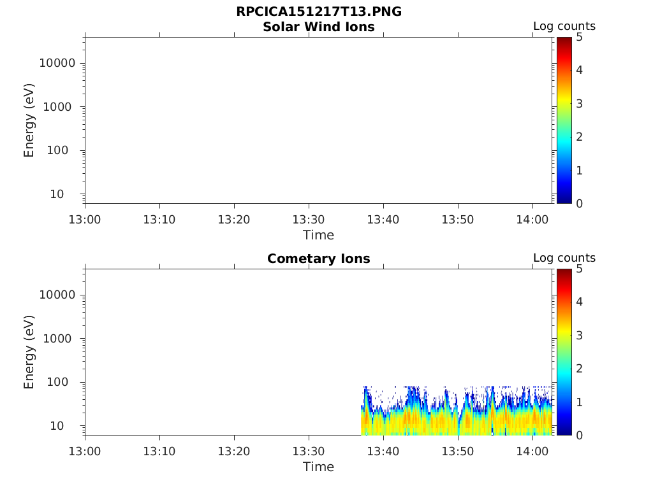Click the 13:30 tick label on Cometary Ions plot
This screenshot has width=653, height=489.
pos(309,451)
